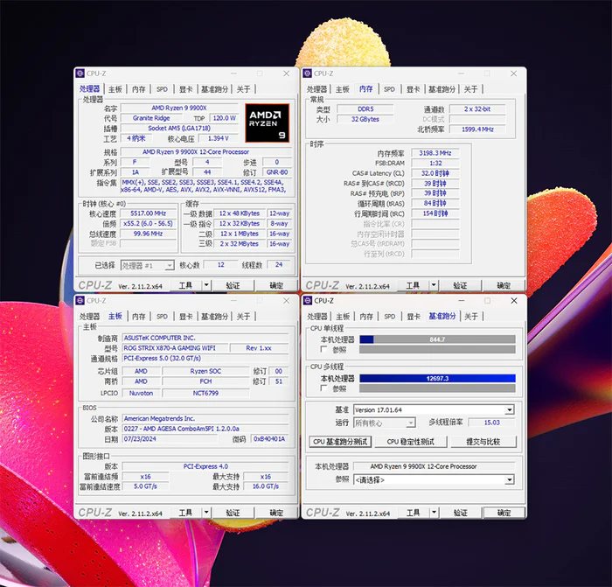Click the 线程数 value 24
Image resolution: width=612 pixels, height=587 pixels.
(279, 265)
